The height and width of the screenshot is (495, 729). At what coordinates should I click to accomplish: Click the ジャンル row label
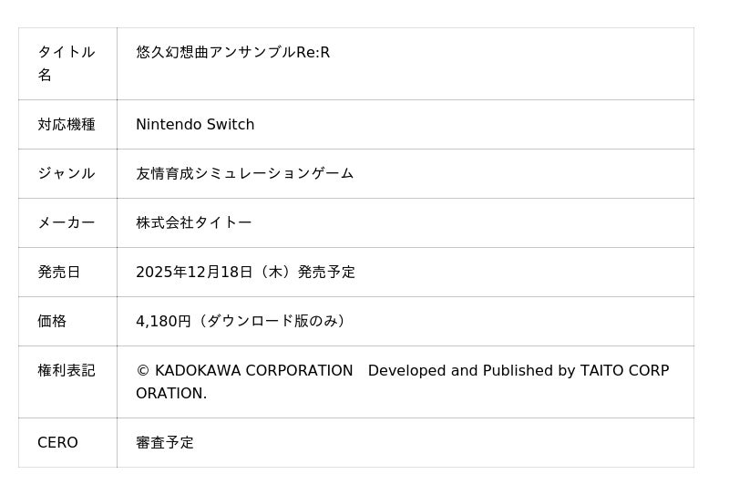(x=66, y=174)
